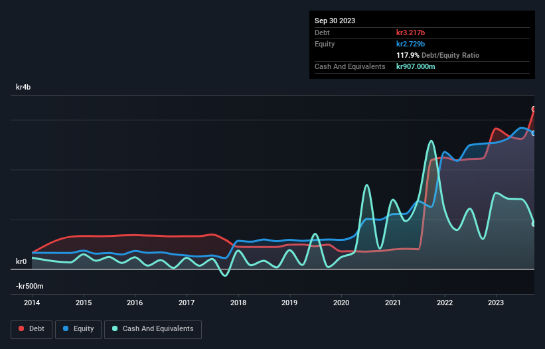Click the 2020 x-axis label
The height and width of the screenshot is (349, 545).
point(341,303)
